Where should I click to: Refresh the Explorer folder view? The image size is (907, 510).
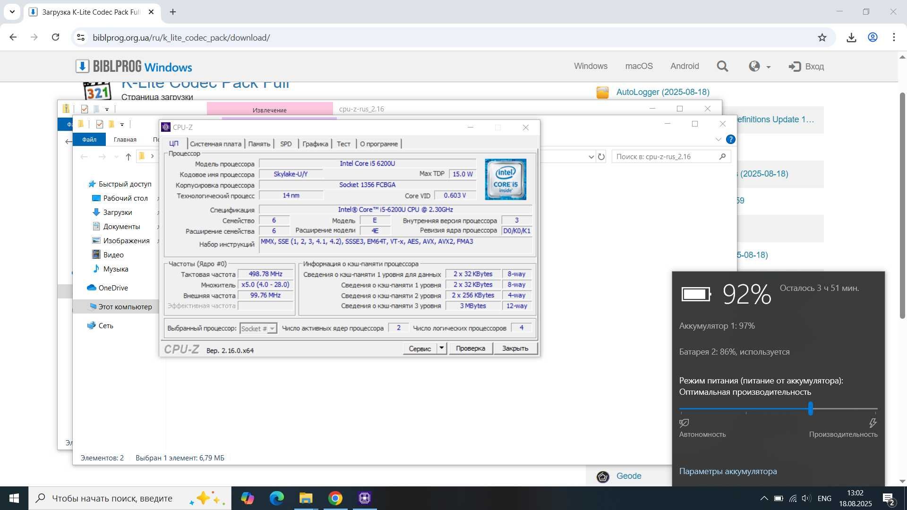[x=601, y=157]
